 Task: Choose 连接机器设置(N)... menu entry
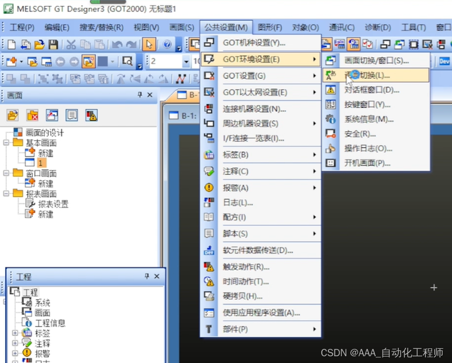[261, 109]
